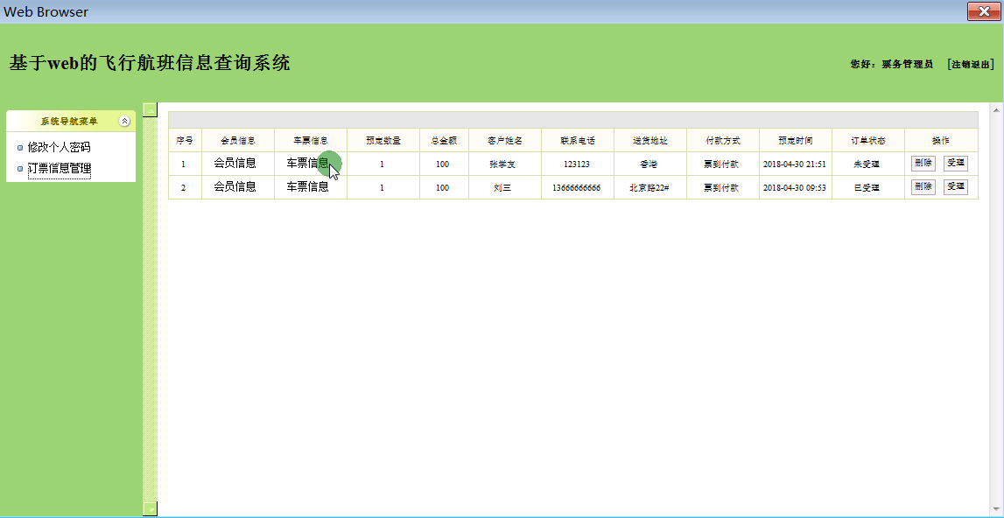Image resolution: width=1004 pixels, height=518 pixels.
Task: Open 车票信息 link for 刘三 order
Action: point(308,187)
